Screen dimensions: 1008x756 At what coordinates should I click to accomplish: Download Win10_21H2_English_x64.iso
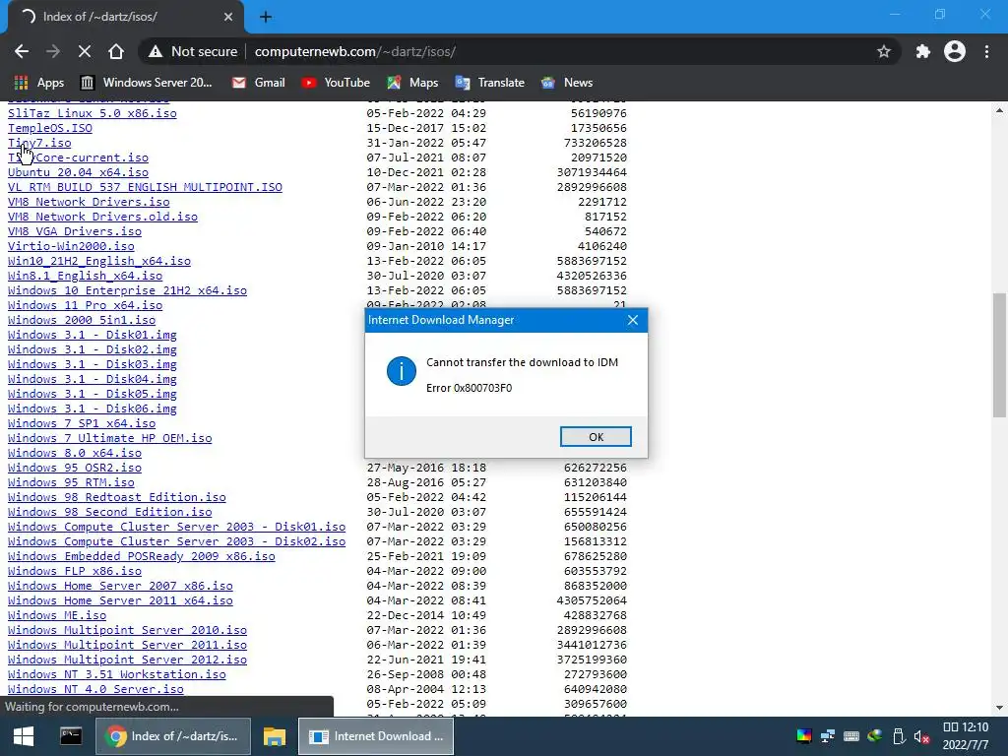click(99, 261)
